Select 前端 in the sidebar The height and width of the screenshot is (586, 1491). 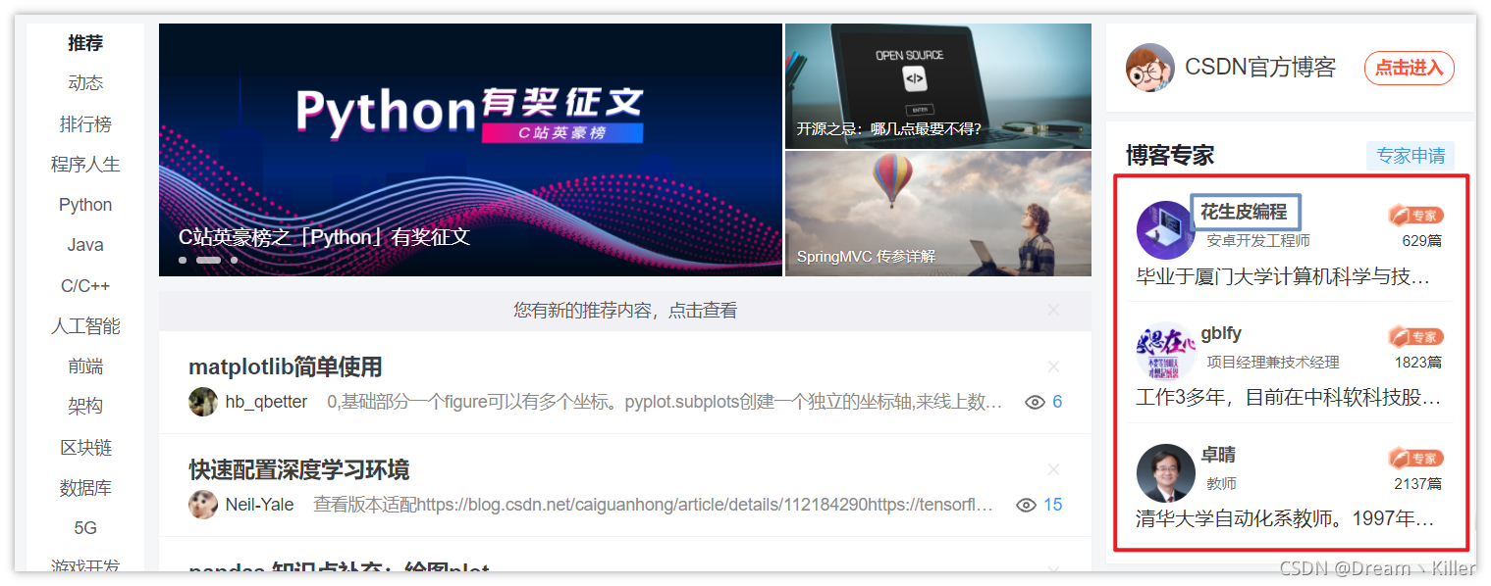pyautogui.click(x=85, y=366)
